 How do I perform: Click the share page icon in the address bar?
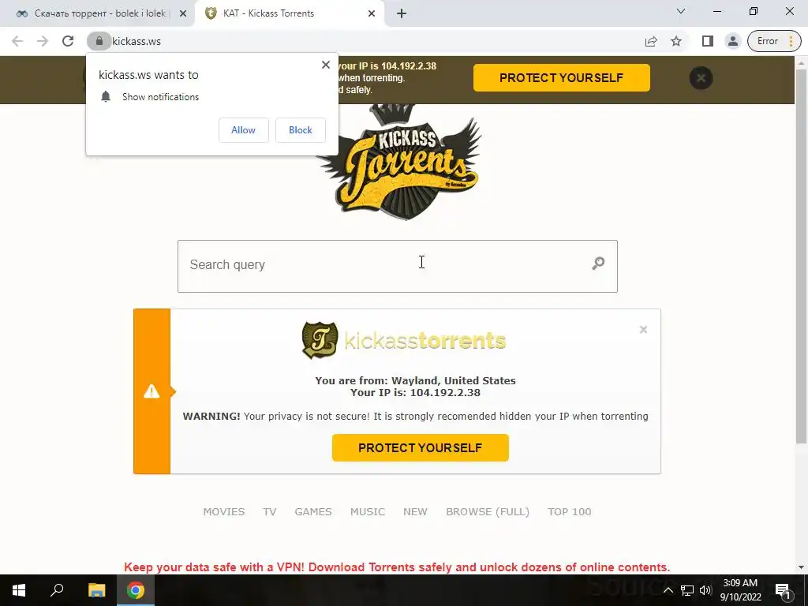click(651, 41)
